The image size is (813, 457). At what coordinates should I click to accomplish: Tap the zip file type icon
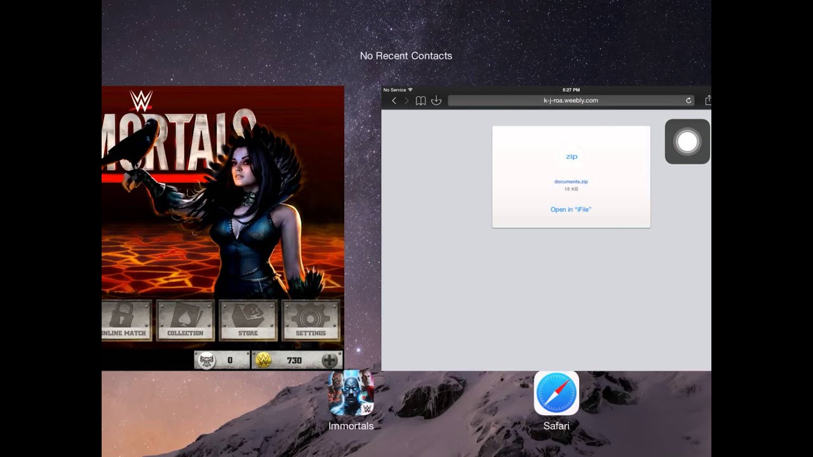(572, 156)
